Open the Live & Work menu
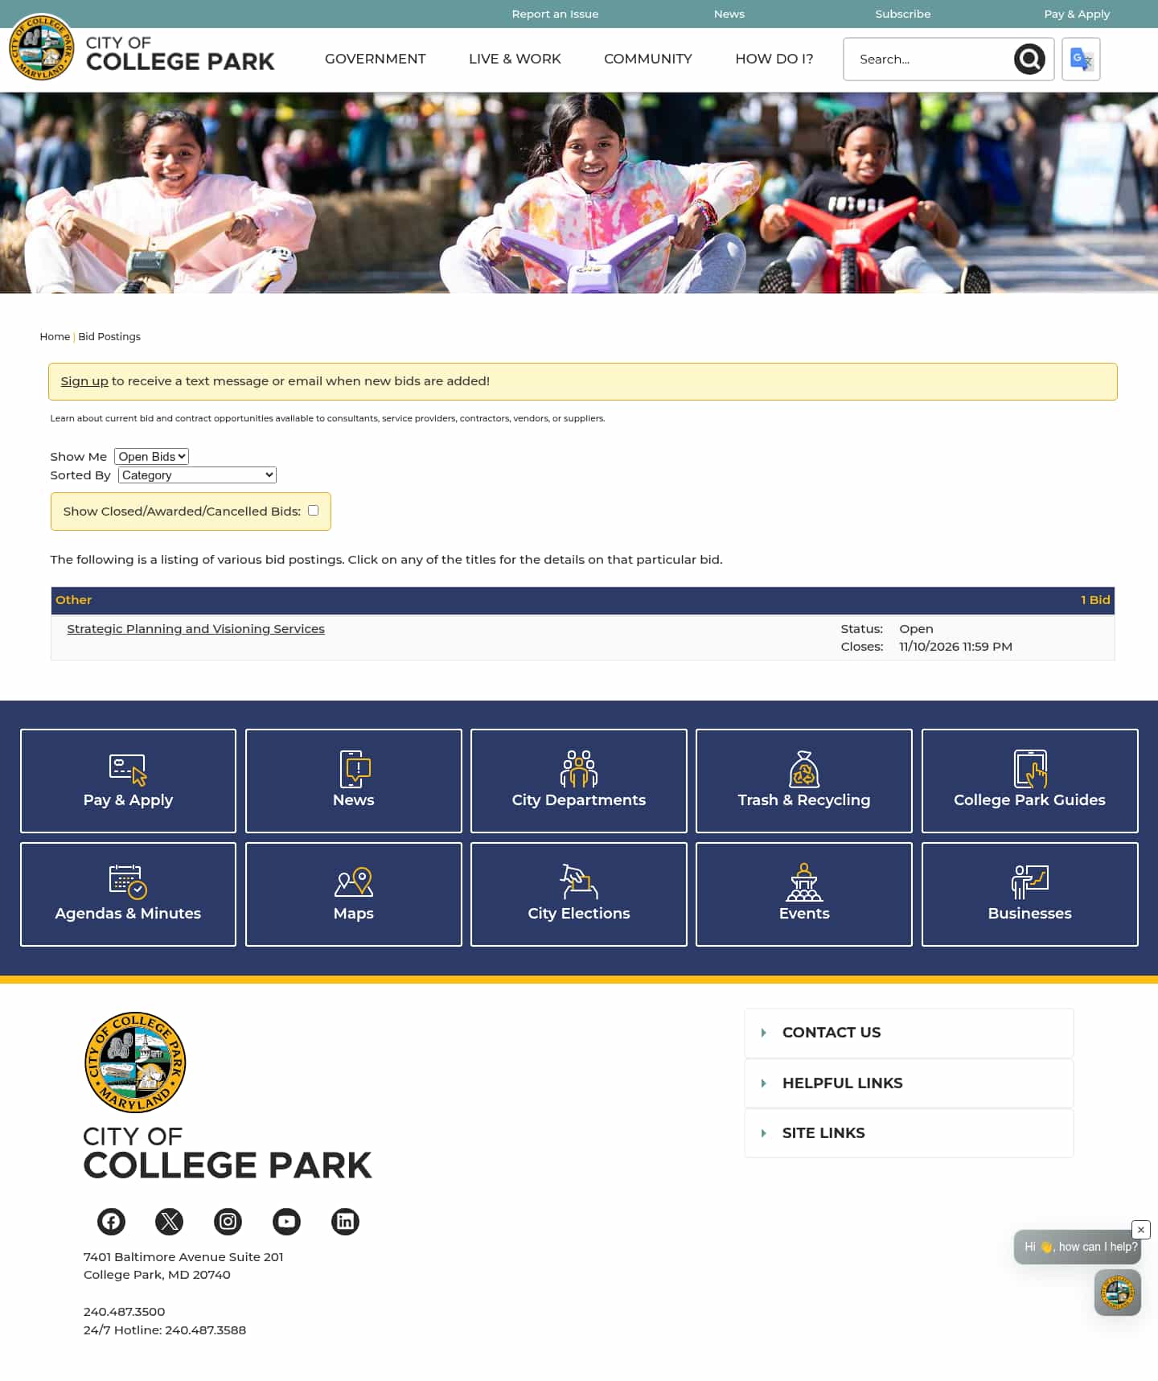The image size is (1158, 1381). pos(515,59)
